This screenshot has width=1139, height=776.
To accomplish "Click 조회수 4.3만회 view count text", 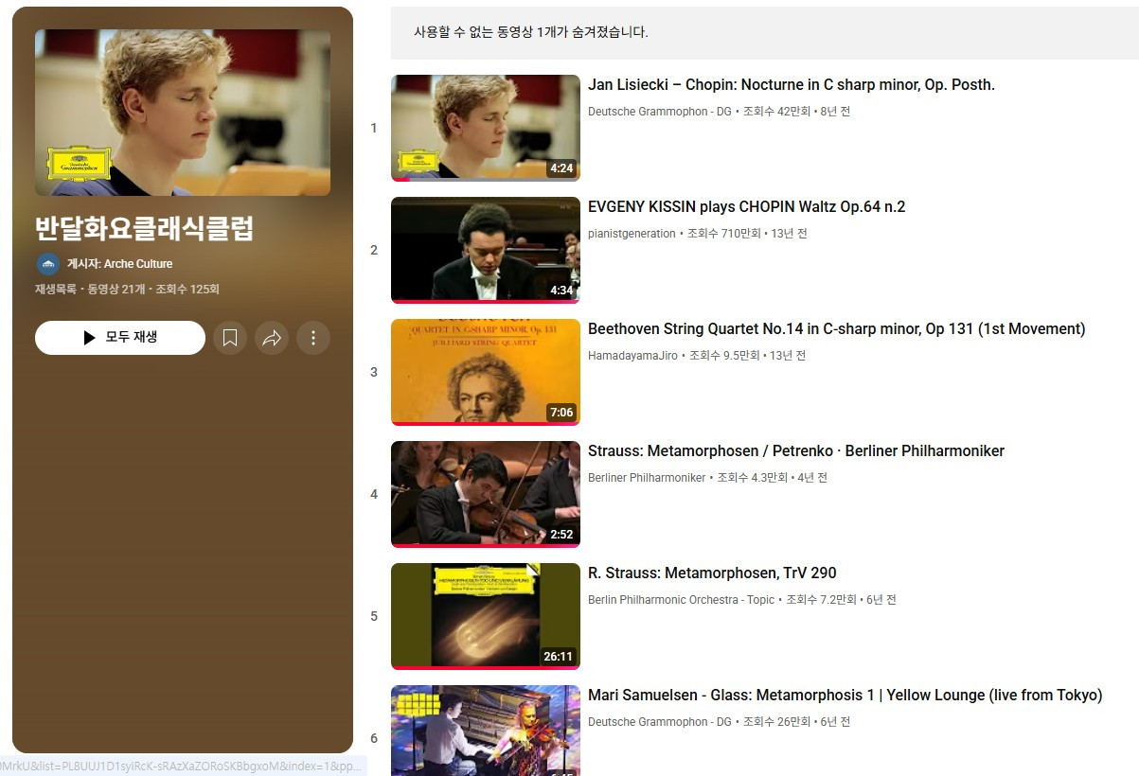I will pos(753,478).
